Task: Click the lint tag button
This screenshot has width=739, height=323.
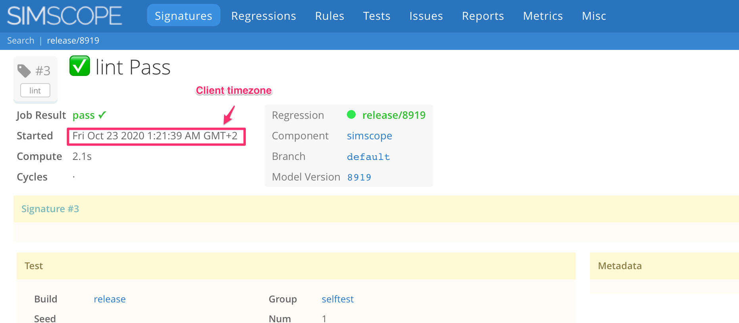Action: [x=35, y=90]
